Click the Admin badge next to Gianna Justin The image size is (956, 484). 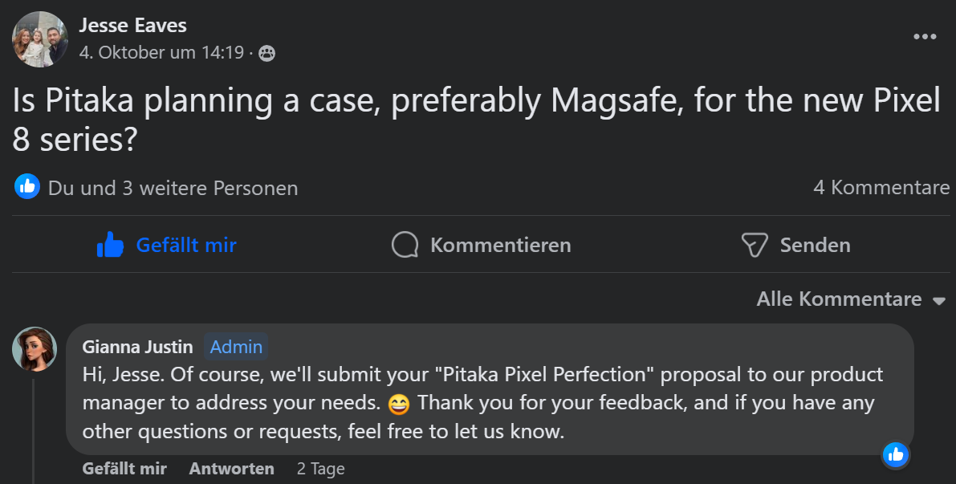coord(236,347)
